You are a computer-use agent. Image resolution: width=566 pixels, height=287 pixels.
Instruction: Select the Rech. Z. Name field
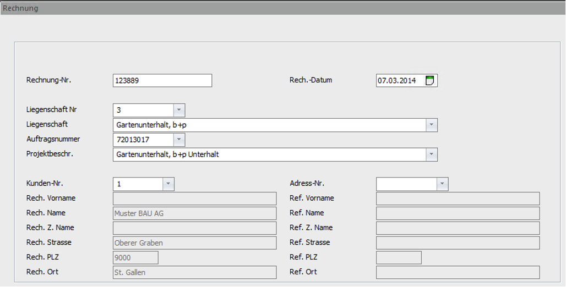coord(194,228)
